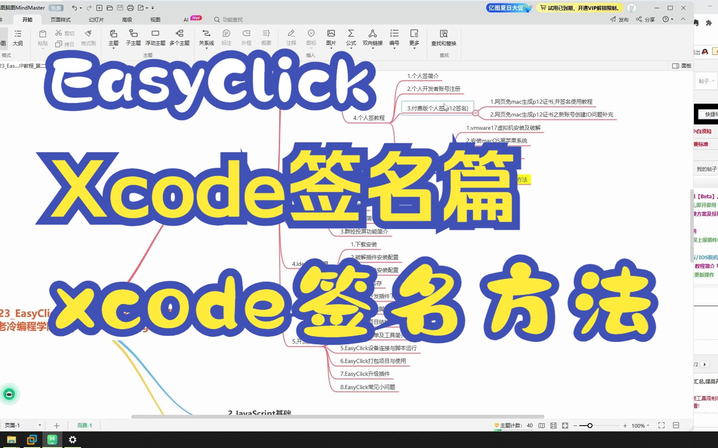Toggle the 面板 side panel
This screenshot has width=718, height=448.
pos(682,66)
